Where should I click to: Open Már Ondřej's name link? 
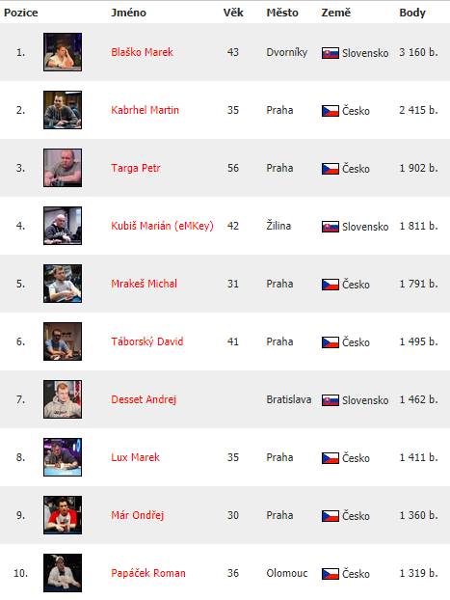click(137, 515)
